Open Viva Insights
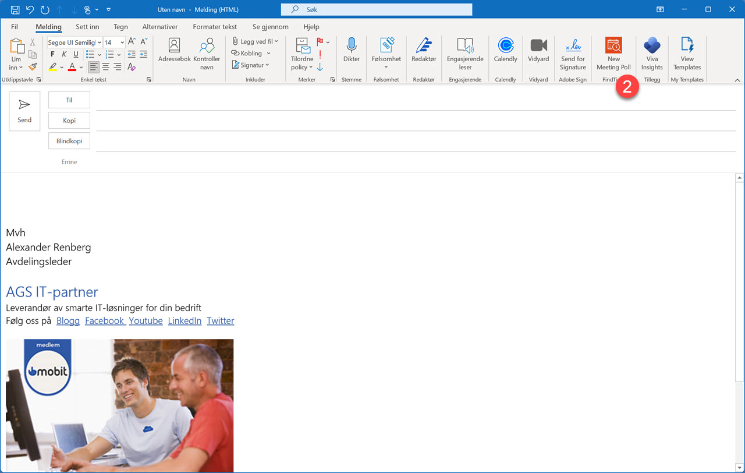Viewport: 745px width, 473px height. coord(651,52)
